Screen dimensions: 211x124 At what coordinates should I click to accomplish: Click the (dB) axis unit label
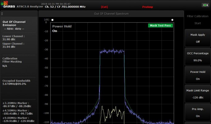coord(47,20)
